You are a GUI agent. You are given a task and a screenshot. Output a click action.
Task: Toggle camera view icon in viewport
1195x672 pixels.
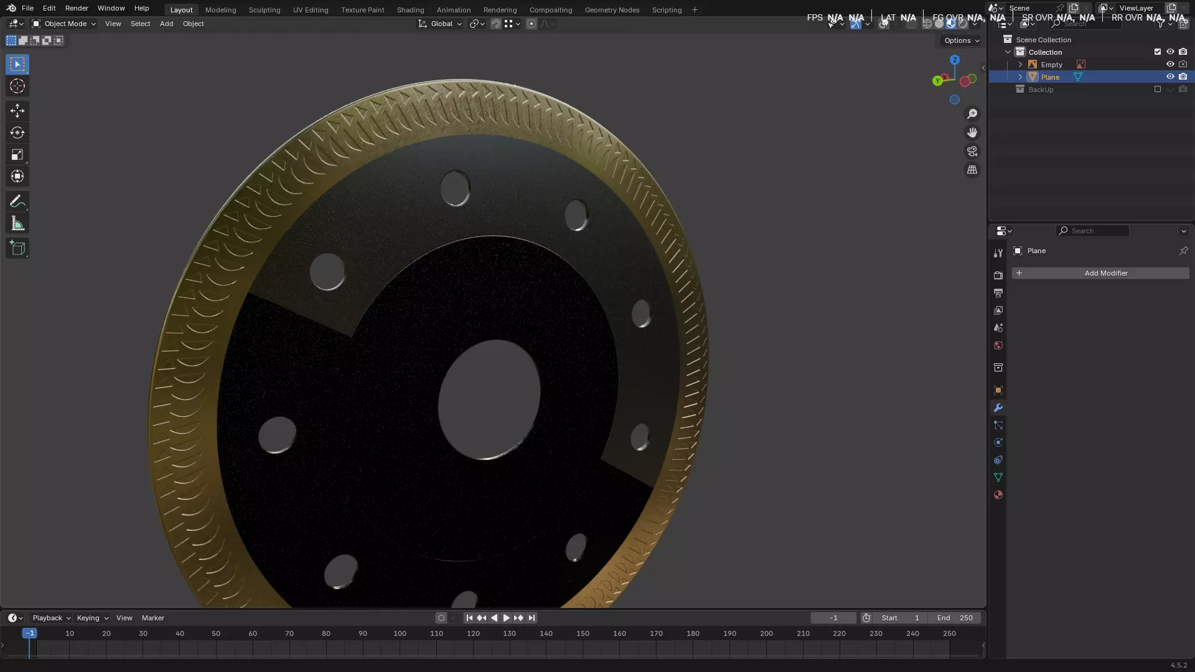point(972,151)
